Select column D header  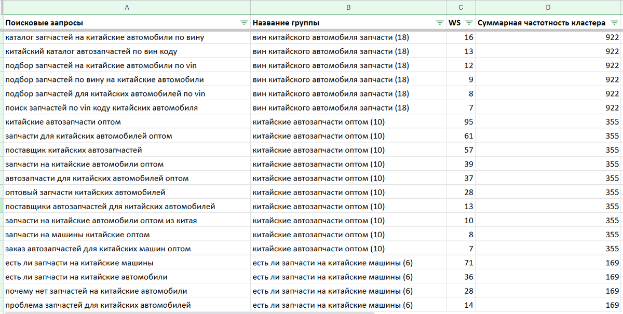click(x=549, y=7)
